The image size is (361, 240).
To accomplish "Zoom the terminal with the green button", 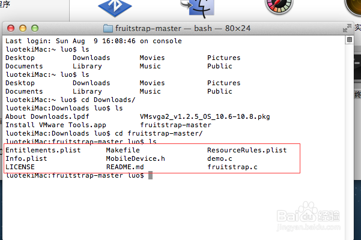I will [x=35, y=28].
